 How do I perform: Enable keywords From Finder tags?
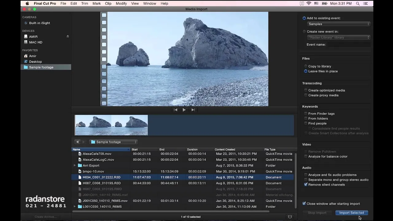305,114
